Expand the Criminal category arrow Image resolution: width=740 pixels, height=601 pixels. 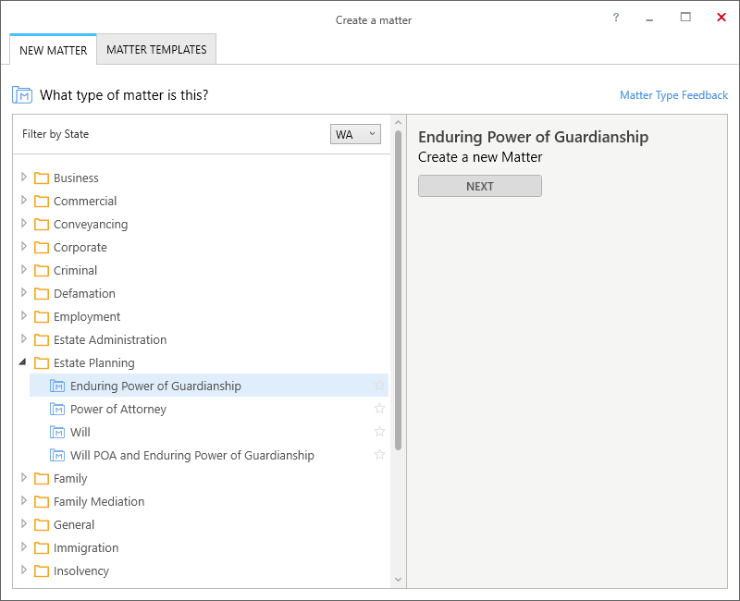click(24, 269)
